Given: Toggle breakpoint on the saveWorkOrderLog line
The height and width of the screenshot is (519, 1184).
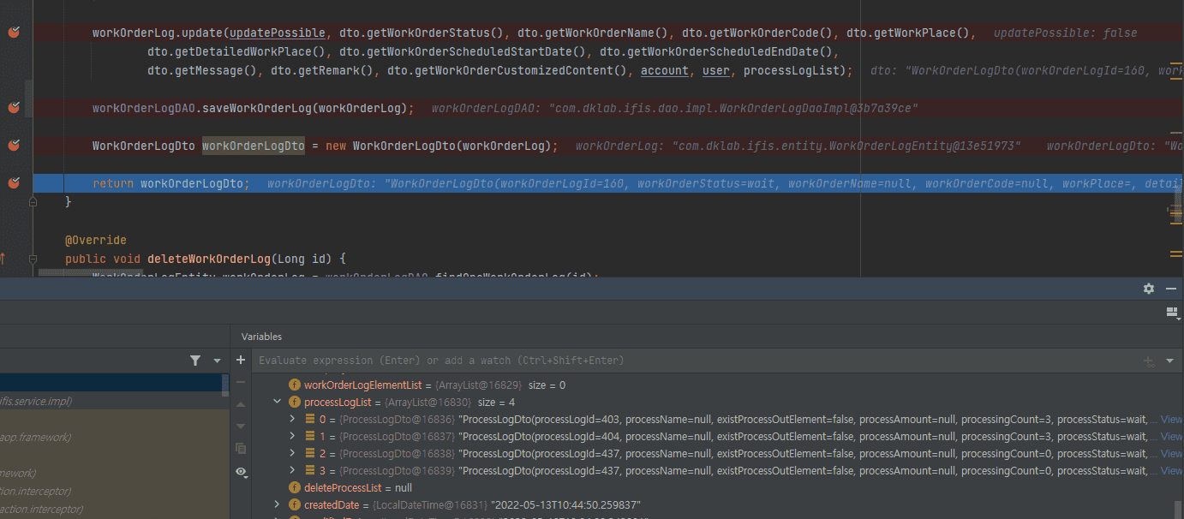Looking at the screenshot, I should click(x=14, y=108).
